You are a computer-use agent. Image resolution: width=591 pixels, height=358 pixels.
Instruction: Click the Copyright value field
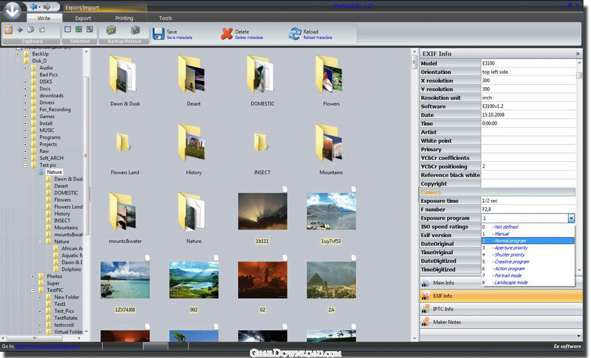pos(528,184)
